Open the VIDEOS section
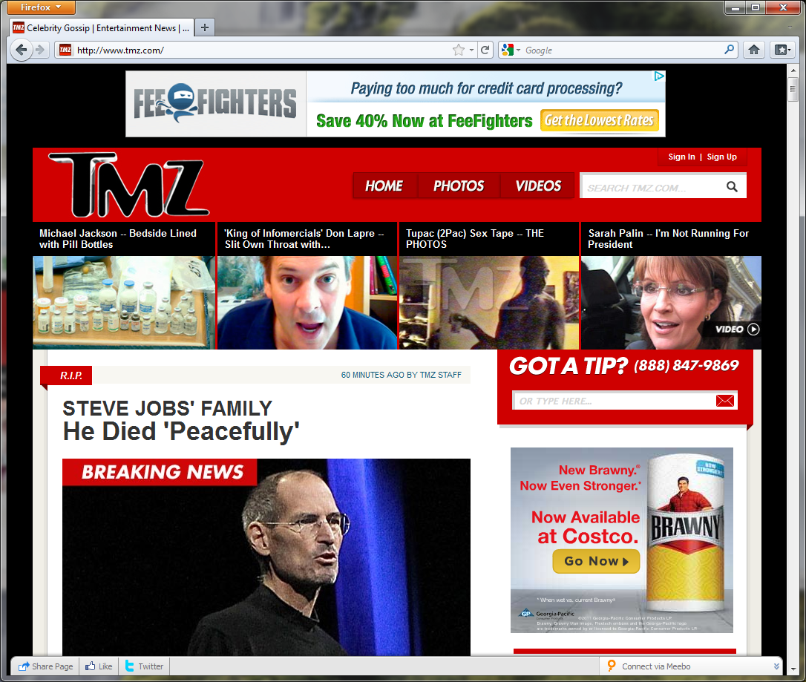Image resolution: width=806 pixels, height=682 pixels. tap(537, 186)
